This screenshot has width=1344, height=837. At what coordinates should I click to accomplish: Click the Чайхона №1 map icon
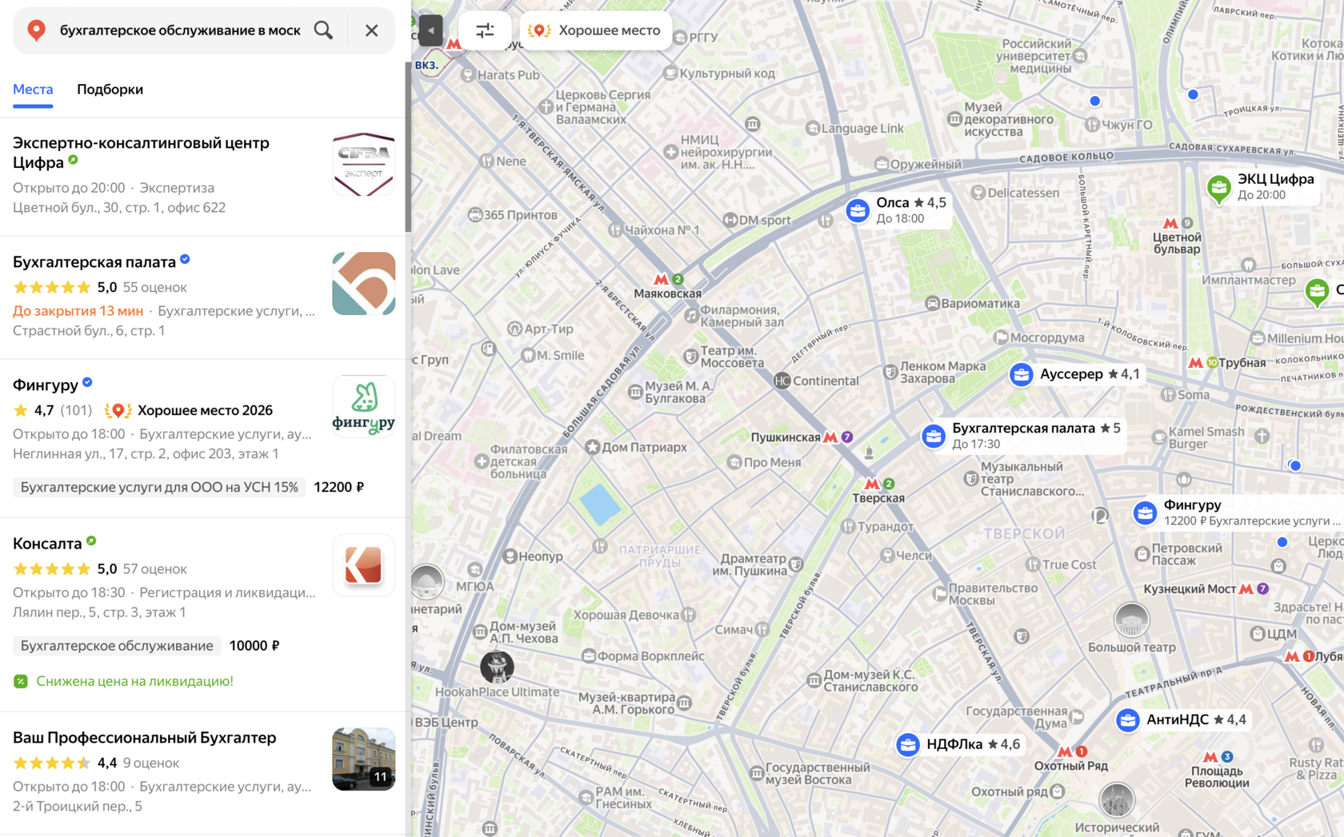(x=615, y=230)
